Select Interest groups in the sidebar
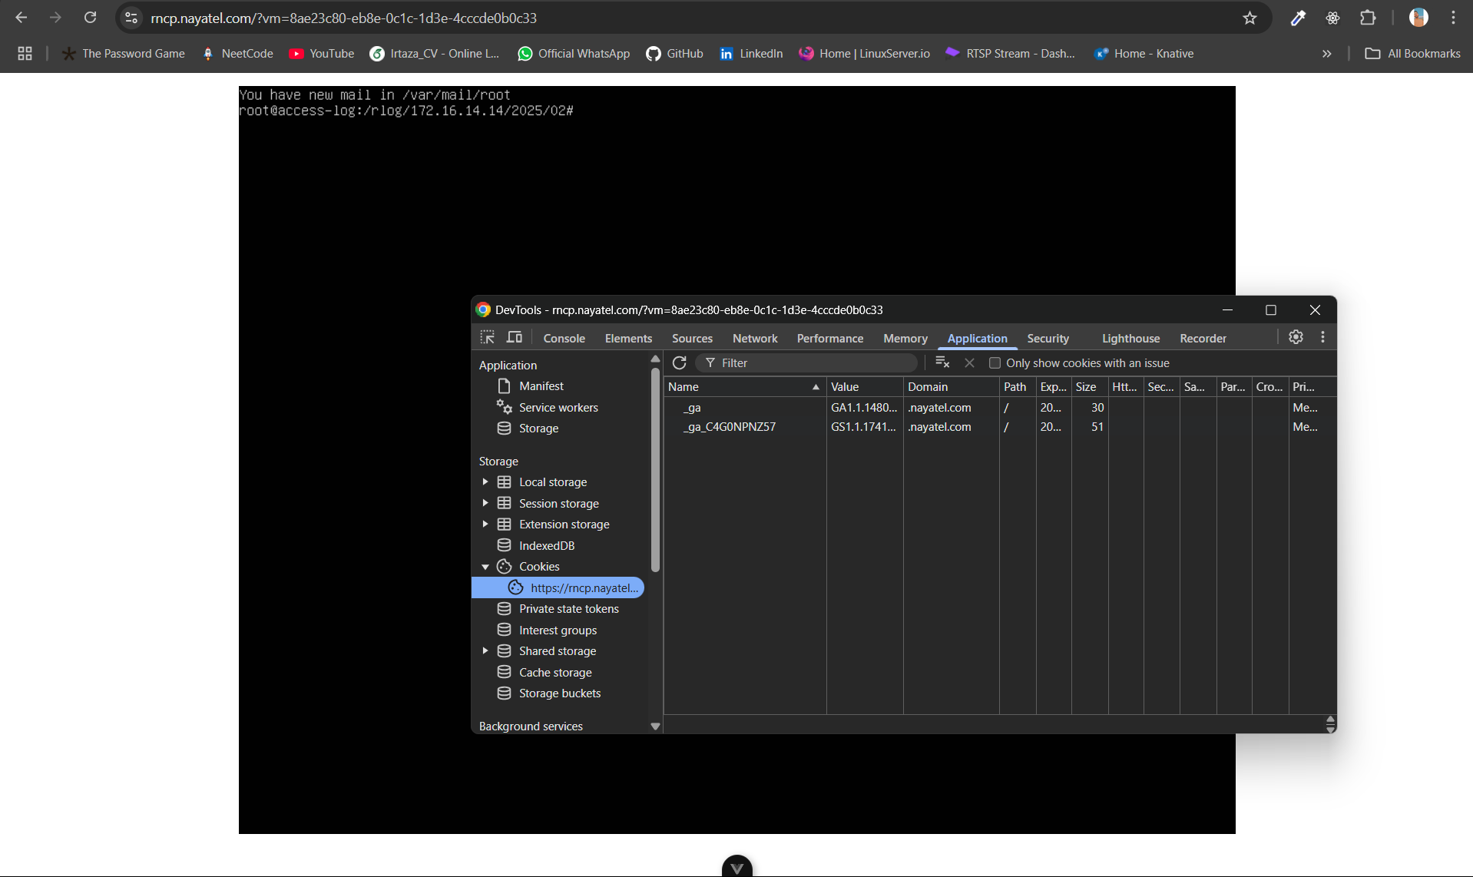 point(558,630)
